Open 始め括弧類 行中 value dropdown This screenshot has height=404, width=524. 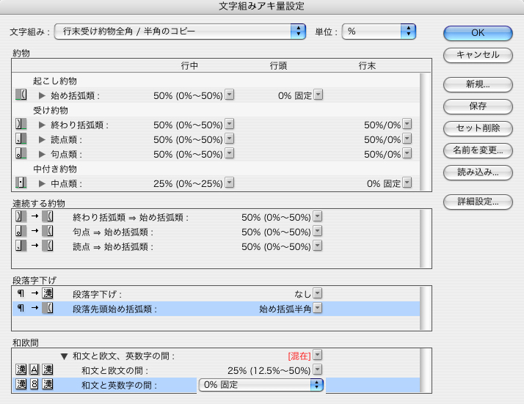229,95
